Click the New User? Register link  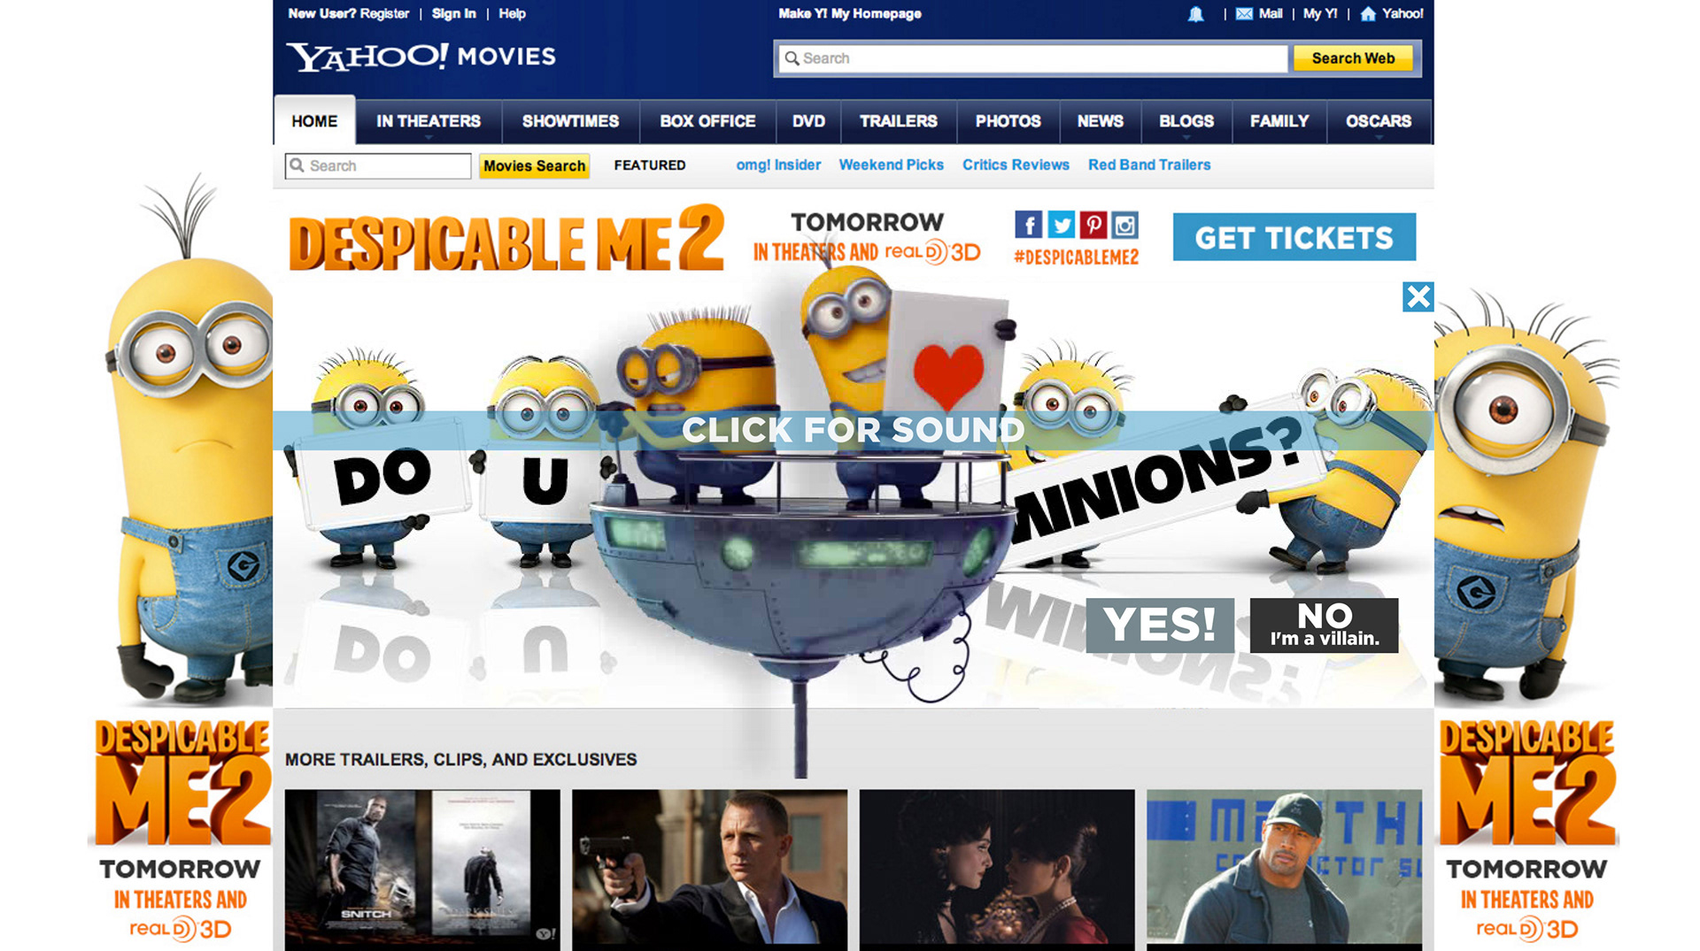(x=348, y=14)
